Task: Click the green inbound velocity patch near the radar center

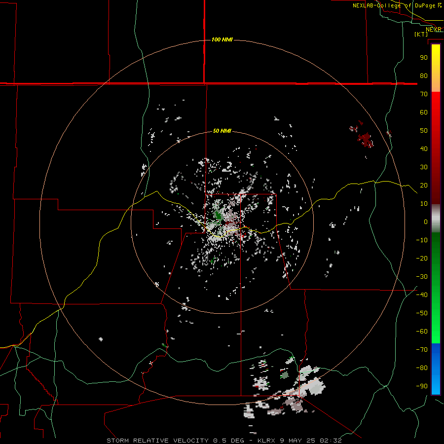Action: (218, 216)
